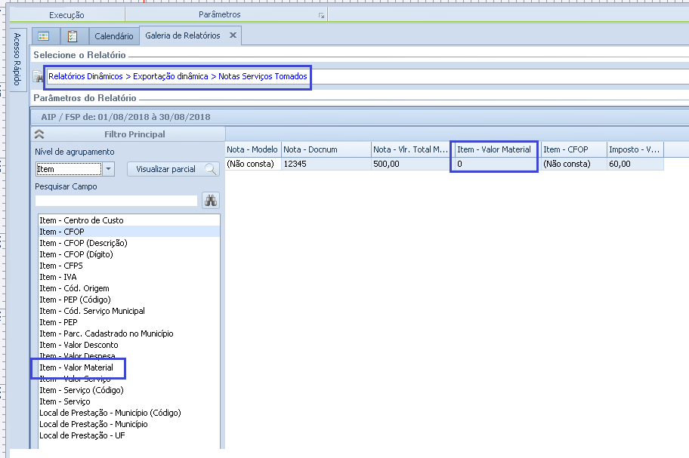Select Item - Centro de Custo field
Screen dimensions: 689x458
(82, 220)
